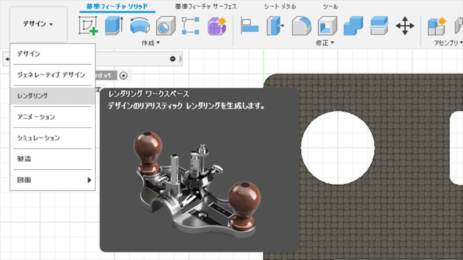Switch to シート メタル tab
463x260 pixels.
[x=280, y=6]
